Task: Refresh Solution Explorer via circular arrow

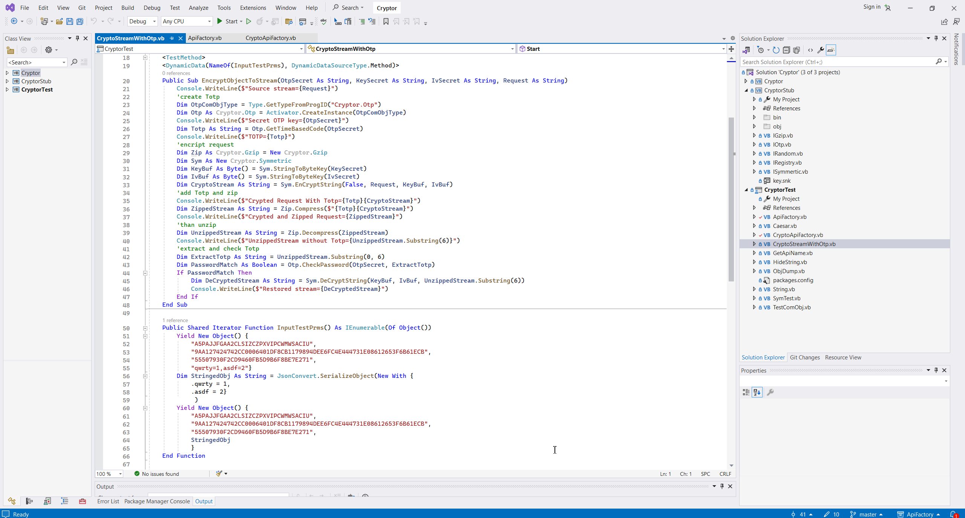Action: (776, 50)
